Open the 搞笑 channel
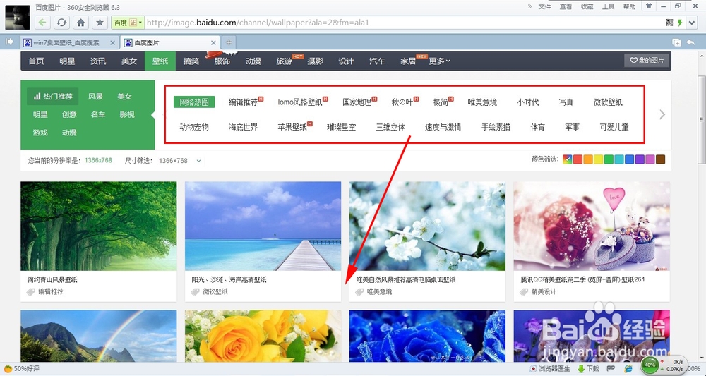The image size is (706, 376). click(191, 61)
